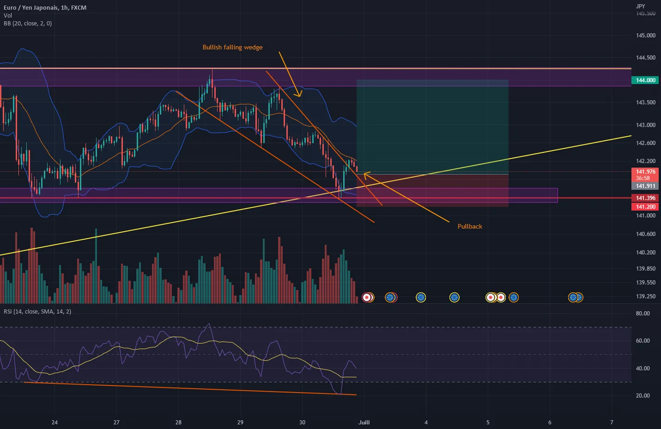The image size is (661, 429).
Task: Click the red 141.396 horizontal line price label
Action: coord(645,198)
